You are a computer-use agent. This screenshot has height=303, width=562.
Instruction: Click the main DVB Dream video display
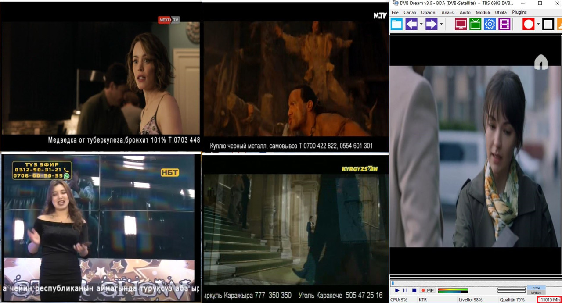click(476, 156)
